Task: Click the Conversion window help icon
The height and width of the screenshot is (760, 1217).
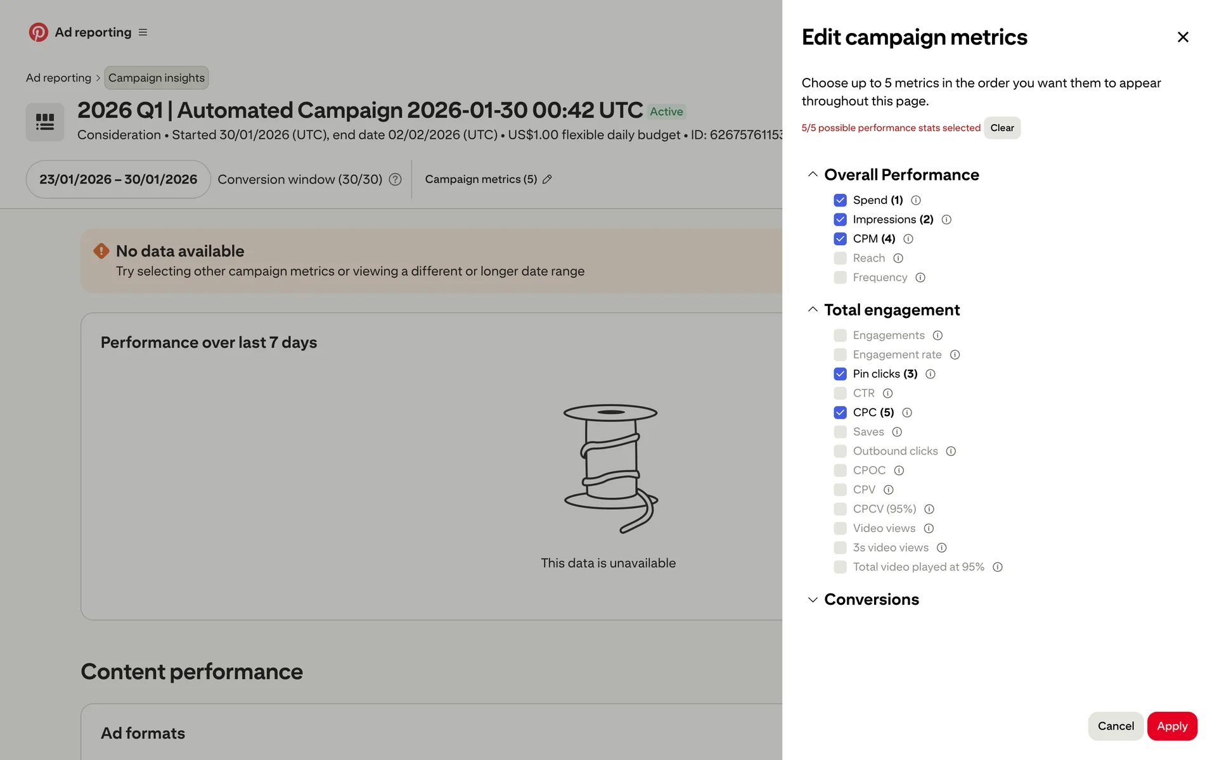Action: coord(395,179)
